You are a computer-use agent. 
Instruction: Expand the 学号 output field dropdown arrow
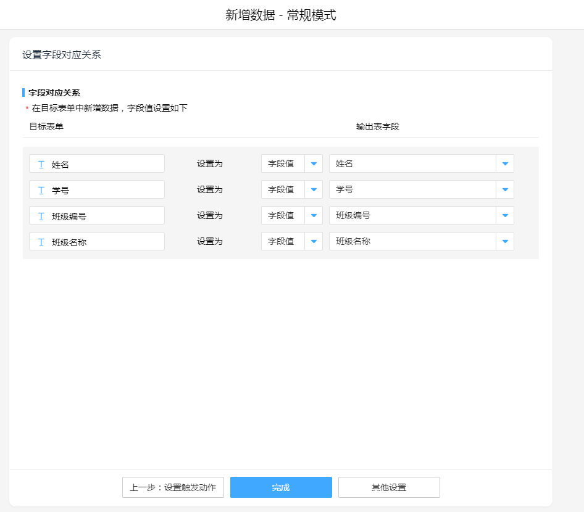pyautogui.click(x=505, y=189)
